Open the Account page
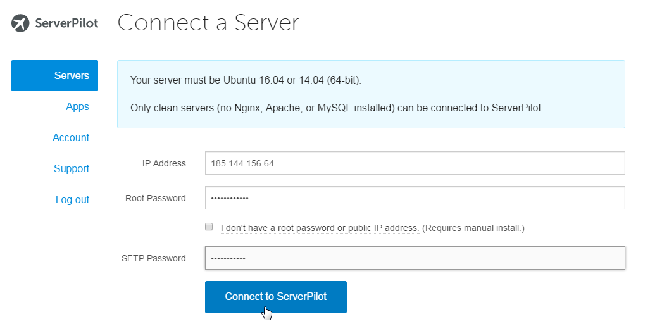Viewport: 650px width, 331px height. coord(71,137)
